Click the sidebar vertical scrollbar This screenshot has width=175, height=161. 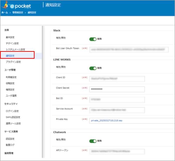pyautogui.click(x=42, y=92)
